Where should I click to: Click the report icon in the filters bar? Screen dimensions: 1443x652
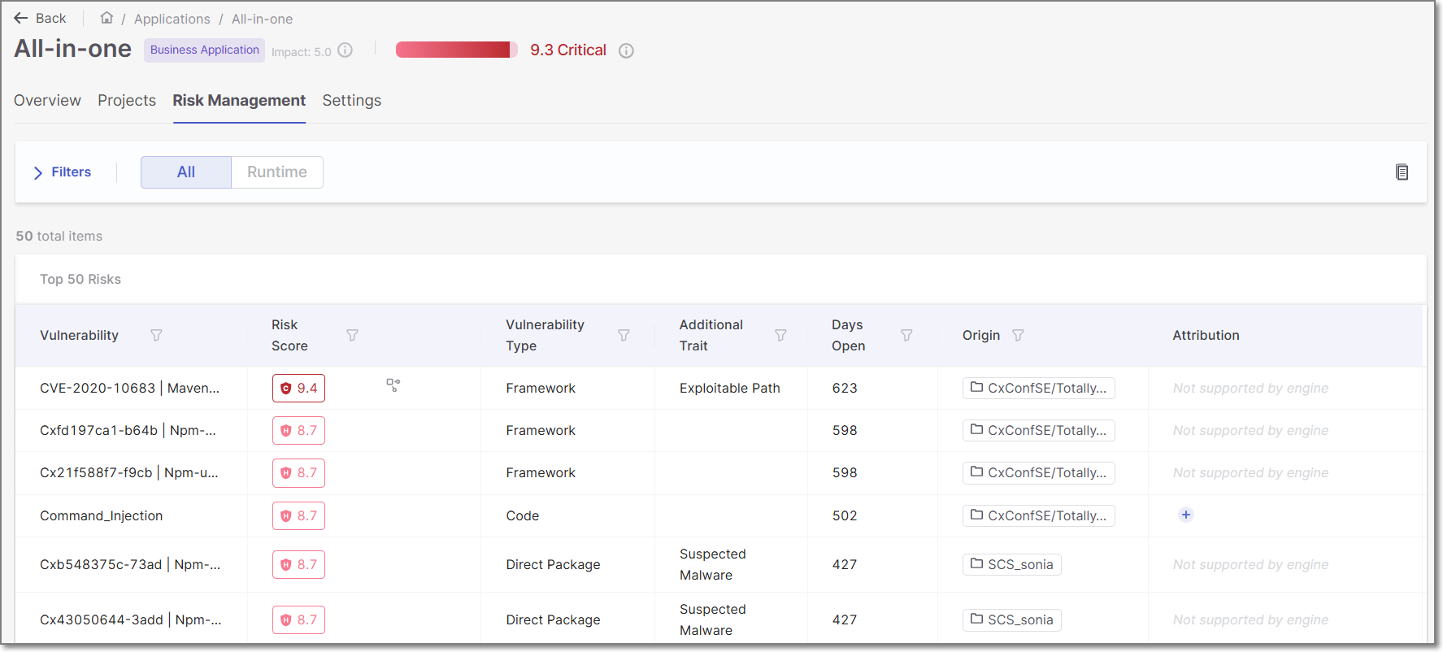pos(1402,172)
